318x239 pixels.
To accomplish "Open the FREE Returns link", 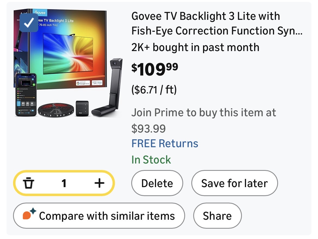I will click(x=165, y=143).
